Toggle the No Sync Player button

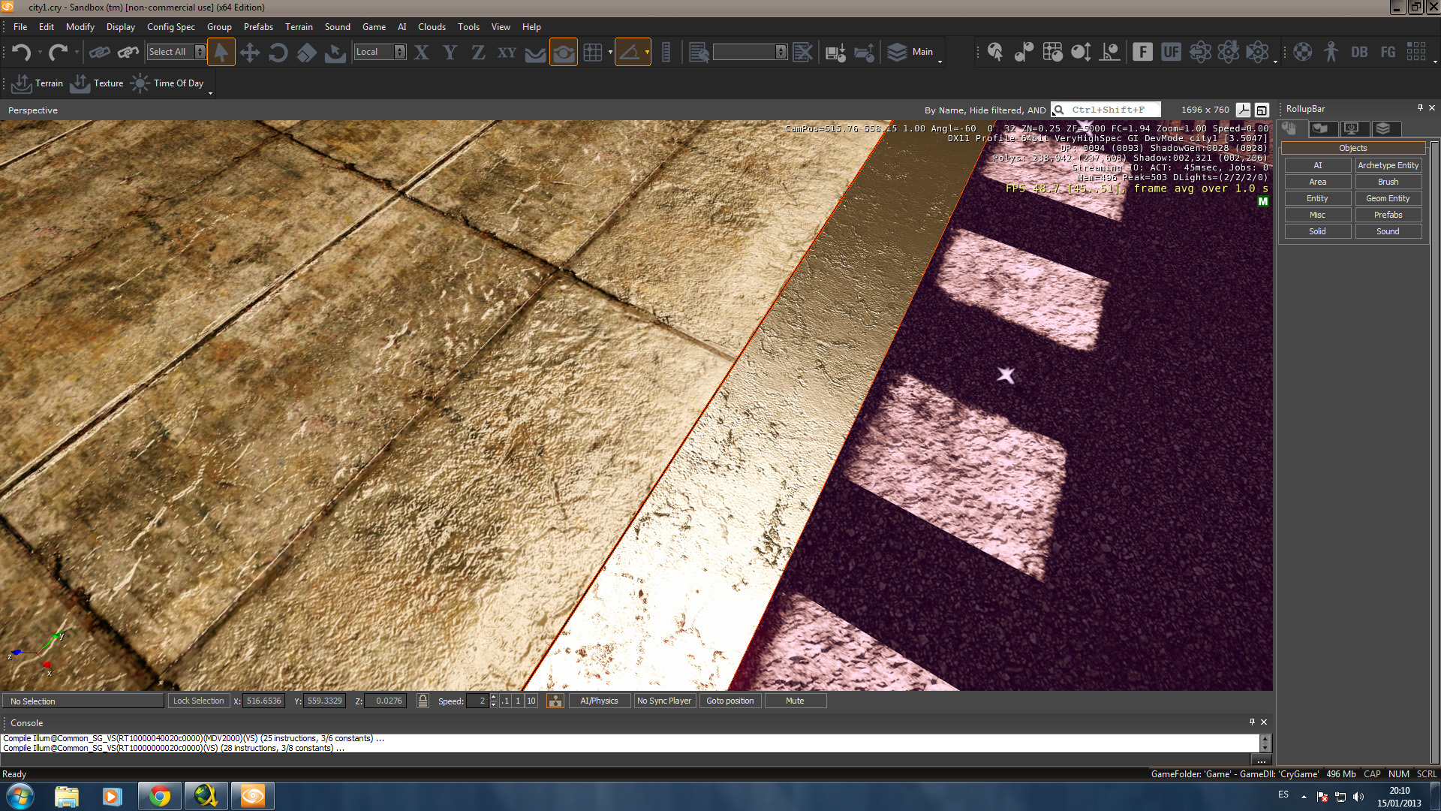(664, 701)
